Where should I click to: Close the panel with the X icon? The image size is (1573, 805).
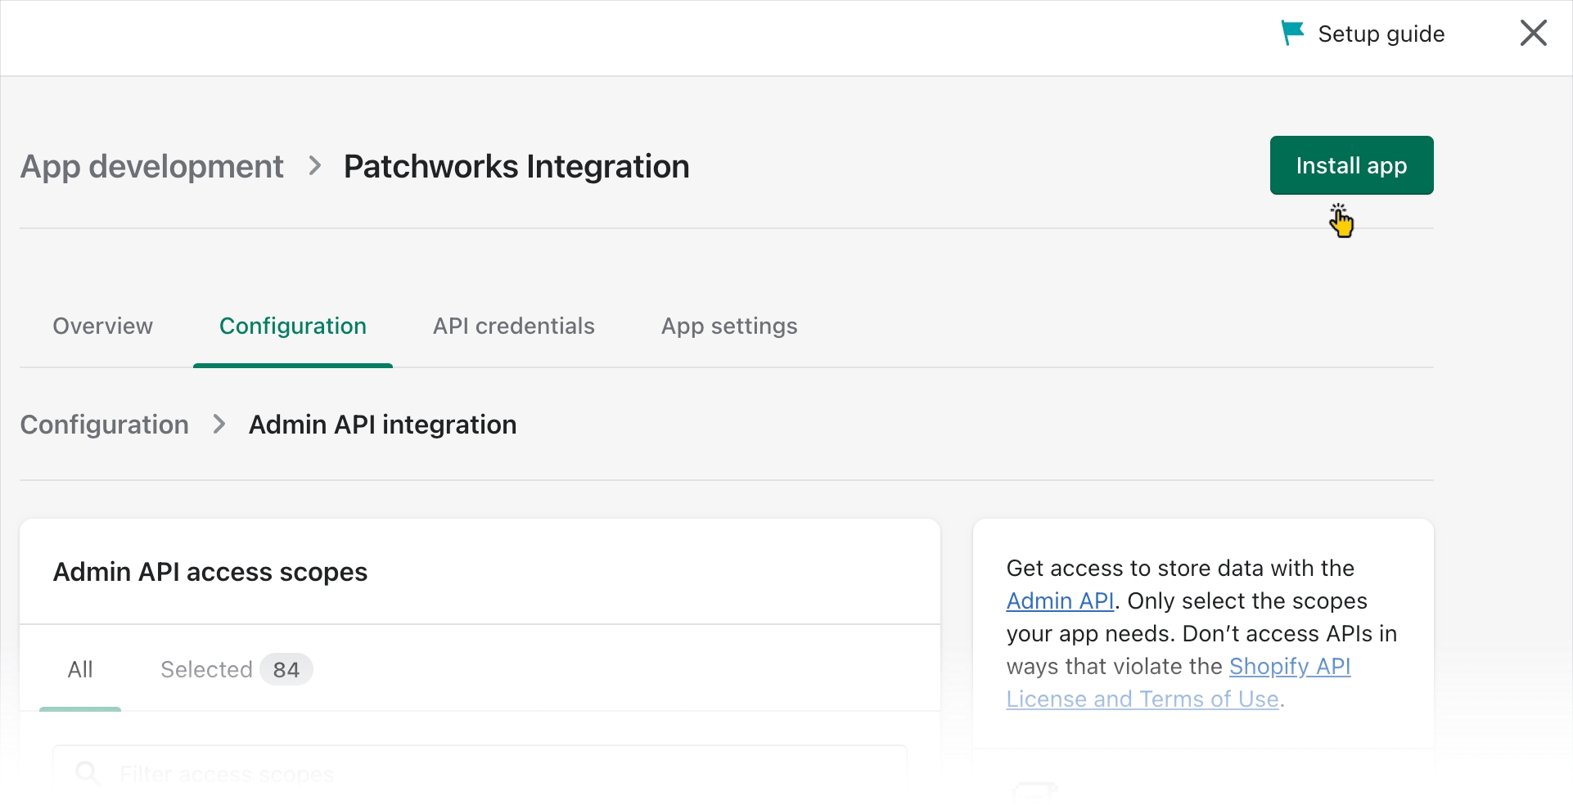click(x=1533, y=34)
